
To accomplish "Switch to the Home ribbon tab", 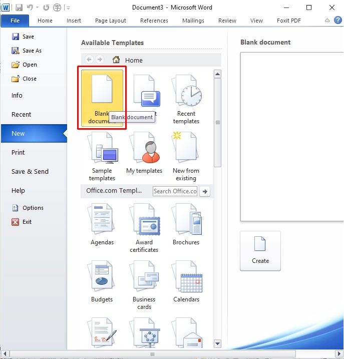I will coord(45,21).
